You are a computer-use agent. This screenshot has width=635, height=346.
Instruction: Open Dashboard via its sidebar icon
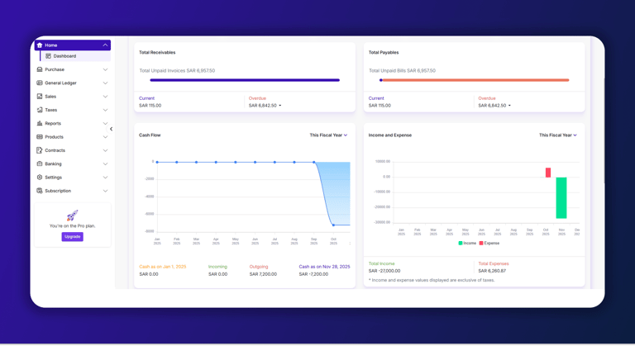pos(48,56)
